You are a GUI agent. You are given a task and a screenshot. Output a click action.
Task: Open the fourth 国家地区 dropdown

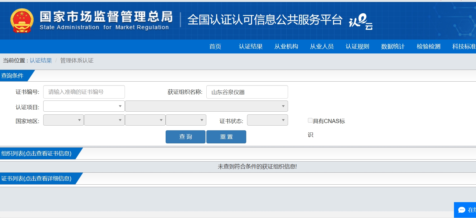click(x=186, y=120)
